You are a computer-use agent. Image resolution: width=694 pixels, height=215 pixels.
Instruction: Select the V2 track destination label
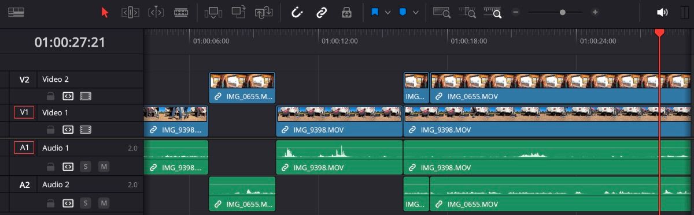(24, 80)
